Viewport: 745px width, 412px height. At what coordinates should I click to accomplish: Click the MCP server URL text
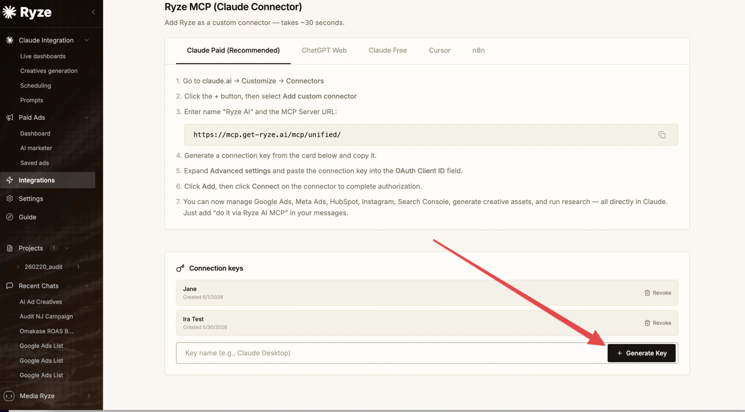267,135
